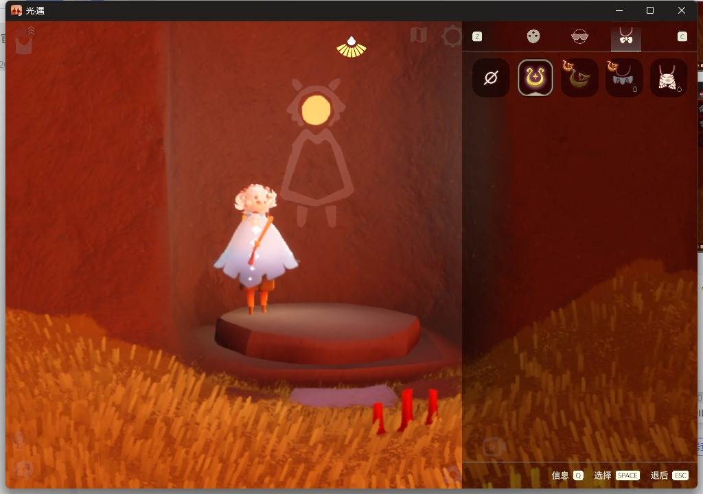Switch to the glasses face accessory tab
Viewport: 703px width, 494px height.
[x=579, y=36]
